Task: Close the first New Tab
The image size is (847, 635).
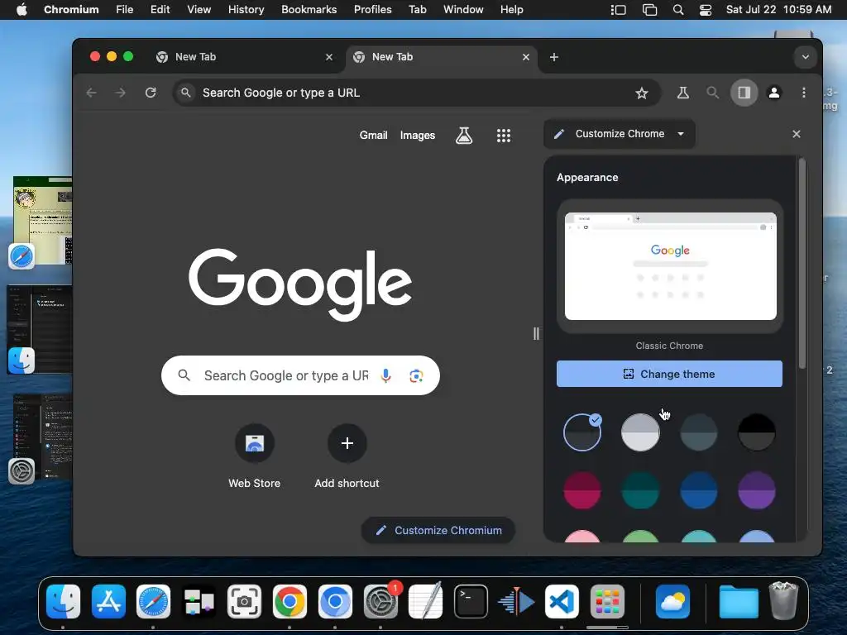Action: tap(329, 57)
